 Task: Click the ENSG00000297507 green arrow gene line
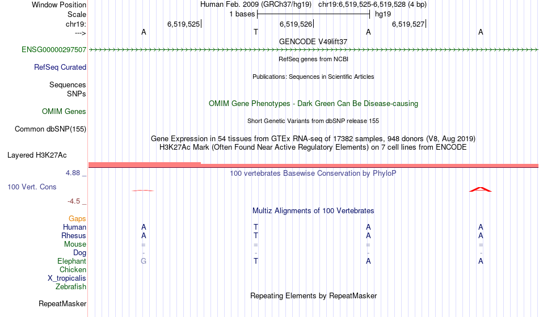pos(313,50)
